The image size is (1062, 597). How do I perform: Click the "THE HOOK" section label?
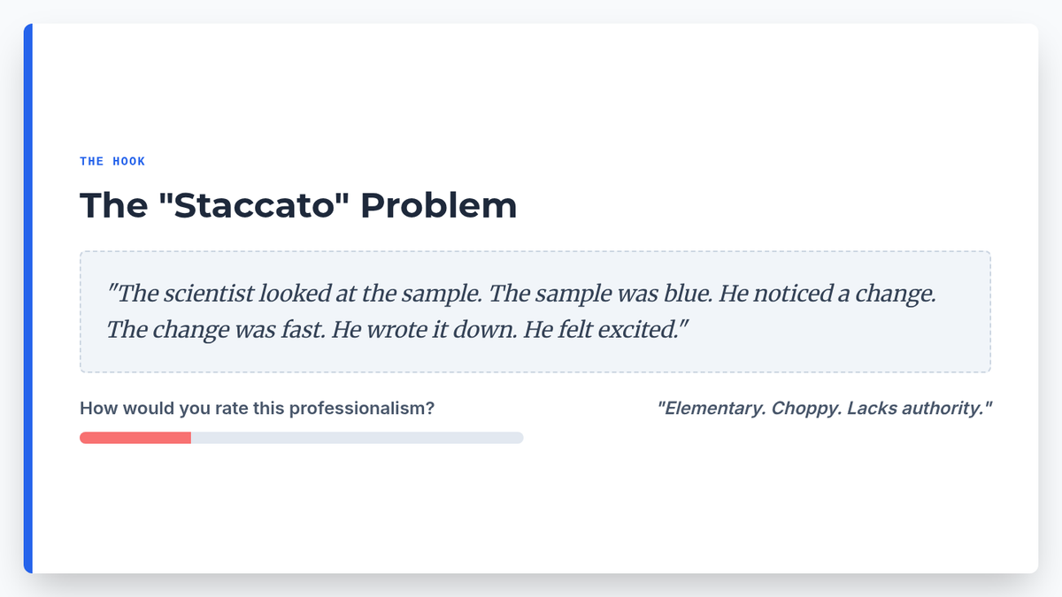[x=112, y=161]
